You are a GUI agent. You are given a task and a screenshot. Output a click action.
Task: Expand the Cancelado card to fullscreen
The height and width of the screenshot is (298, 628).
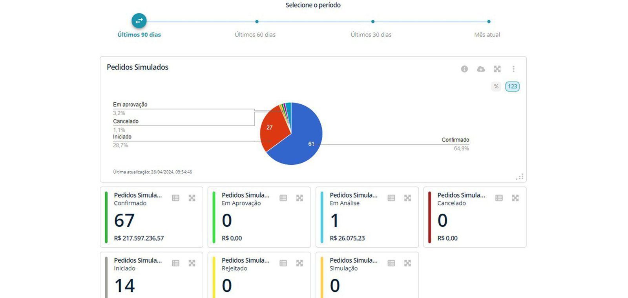pyautogui.click(x=515, y=198)
